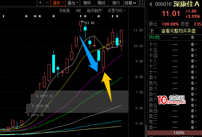This screenshot has width=202, height=137.
Task: Click the diamond icon in 十二 row
Action: coord(196,67)
